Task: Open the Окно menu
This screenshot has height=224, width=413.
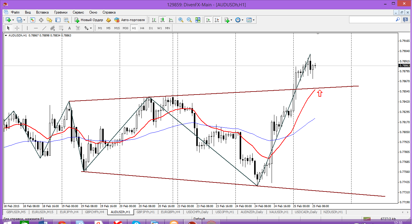Action: point(93,12)
